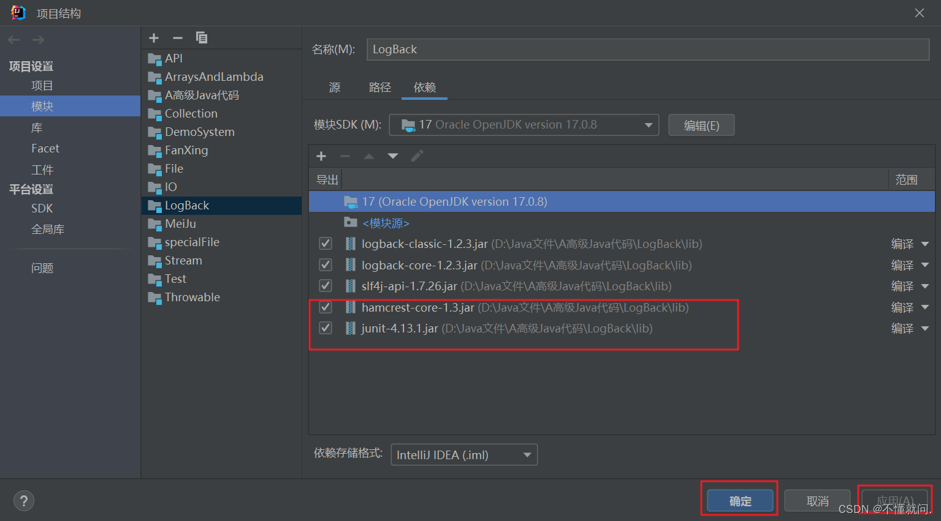The image size is (941, 521).
Task: Click the <模块源> entry
Action: point(386,223)
